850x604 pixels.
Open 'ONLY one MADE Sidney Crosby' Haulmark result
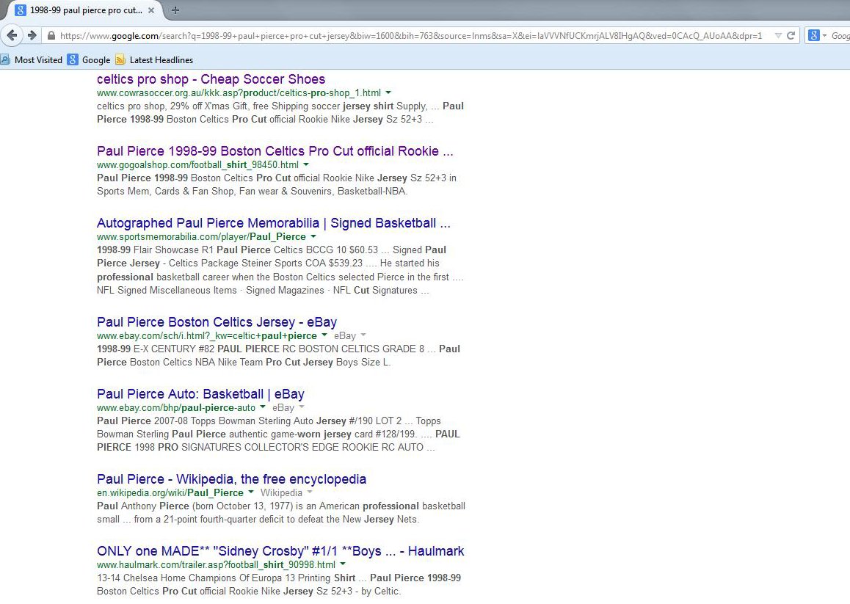tap(280, 551)
